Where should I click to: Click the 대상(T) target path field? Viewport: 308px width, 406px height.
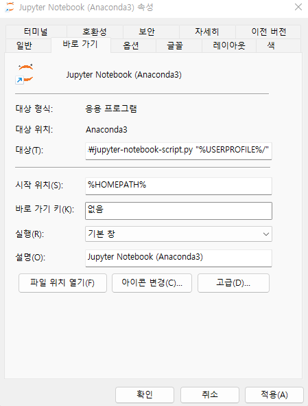click(178, 150)
